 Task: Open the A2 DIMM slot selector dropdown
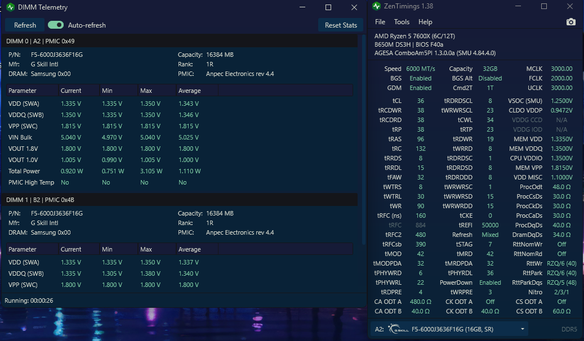point(450,329)
